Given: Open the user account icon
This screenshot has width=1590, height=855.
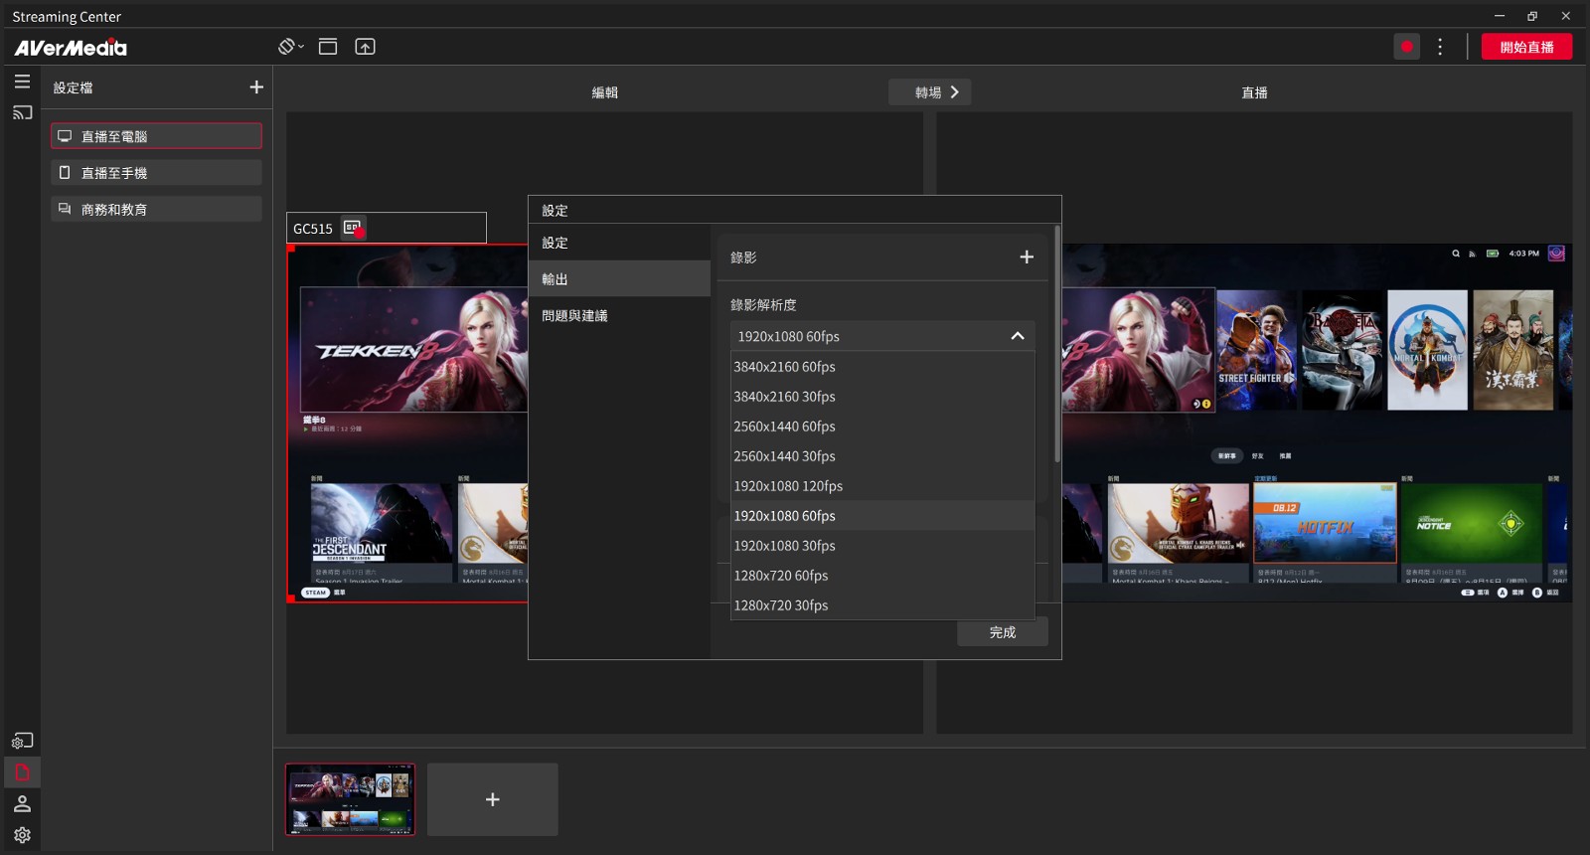Looking at the screenshot, I should coord(22,803).
